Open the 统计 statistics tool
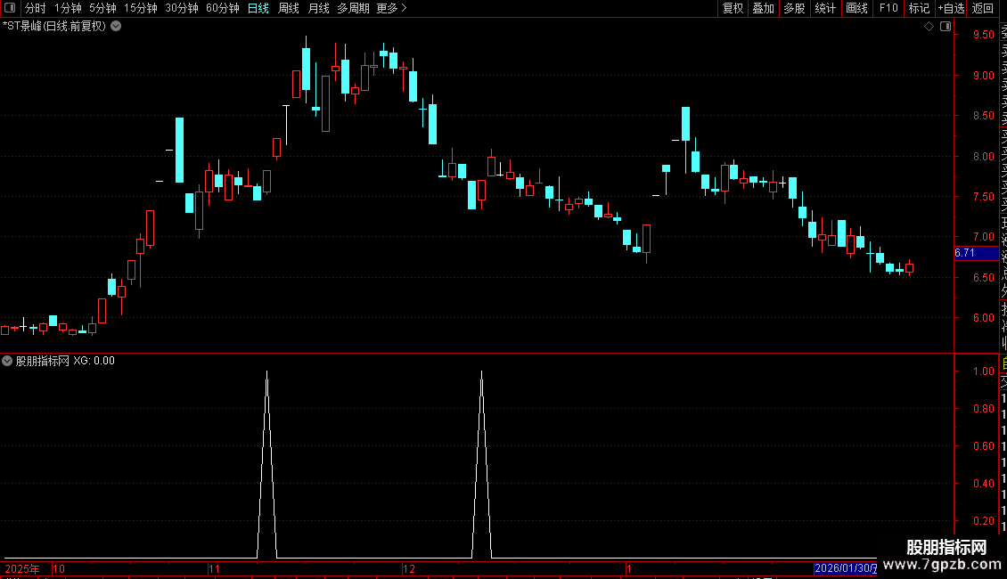Screen dimensions: 1007x579 tap(825, 8)
